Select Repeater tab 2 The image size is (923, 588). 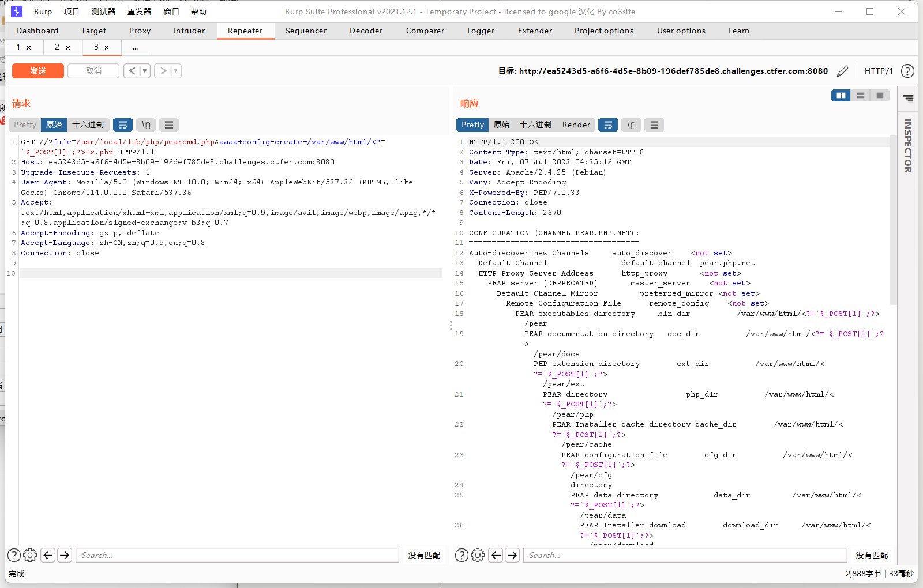coord(57,47)
